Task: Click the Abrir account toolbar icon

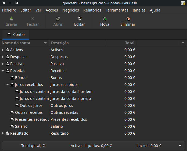Action: (58, 19)
